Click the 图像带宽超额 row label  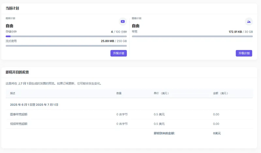pyautogui.click(x=19, y=114)
